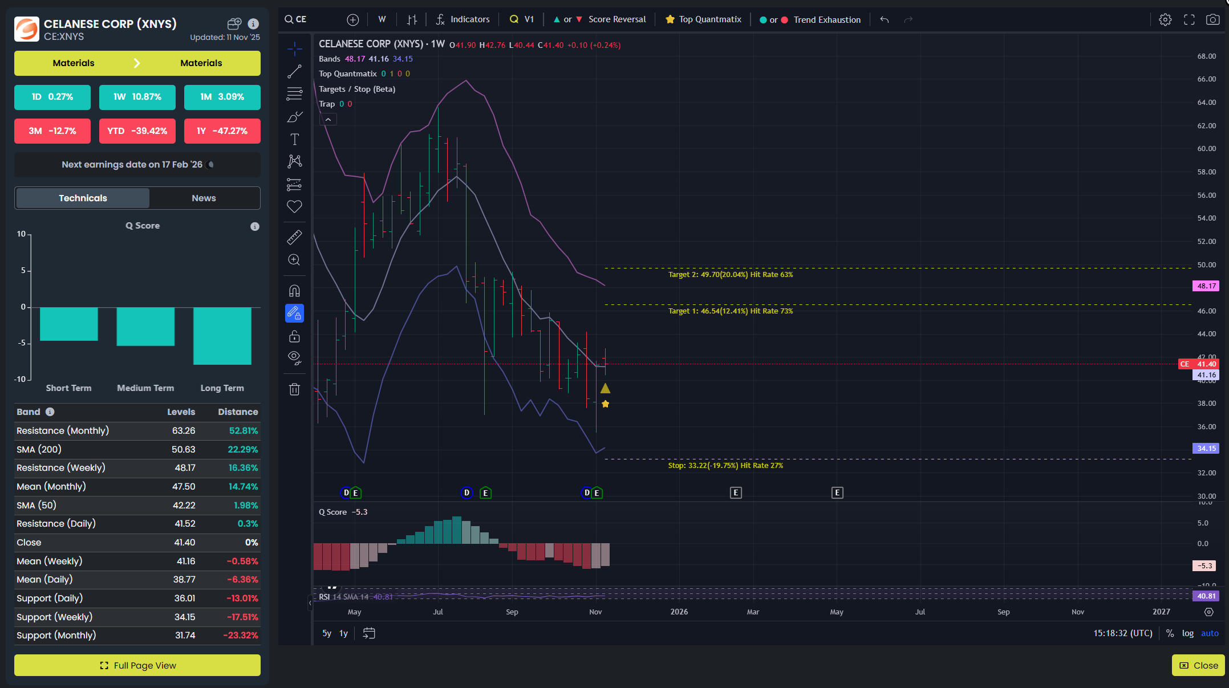Expand the Materials sector chevron arrow

pyautogui.click(x=137, y=63)
